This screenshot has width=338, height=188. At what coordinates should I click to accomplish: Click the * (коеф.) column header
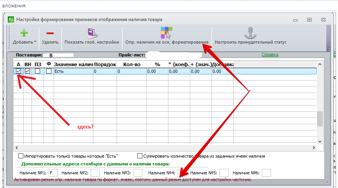(x=179, y=65)
